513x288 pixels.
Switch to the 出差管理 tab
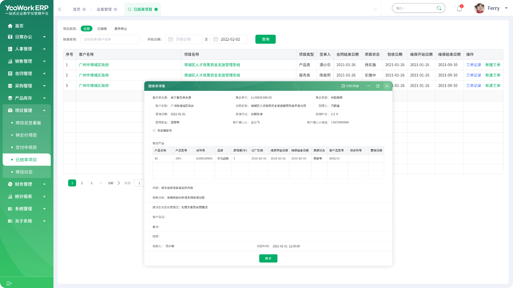(x=104, y=9)
